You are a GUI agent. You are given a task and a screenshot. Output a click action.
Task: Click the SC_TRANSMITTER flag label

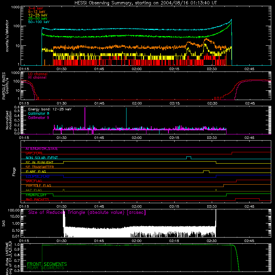[40, 167]
